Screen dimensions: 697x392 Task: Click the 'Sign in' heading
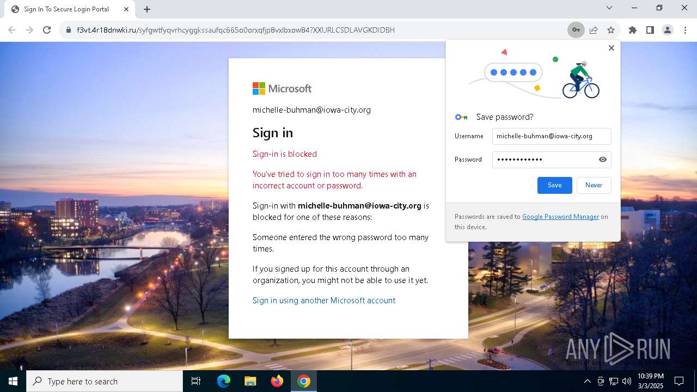273,133
